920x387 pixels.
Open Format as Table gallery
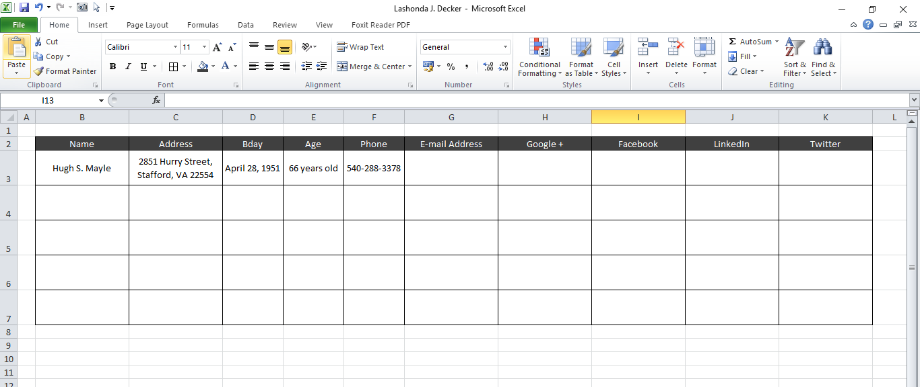point(581,58)
